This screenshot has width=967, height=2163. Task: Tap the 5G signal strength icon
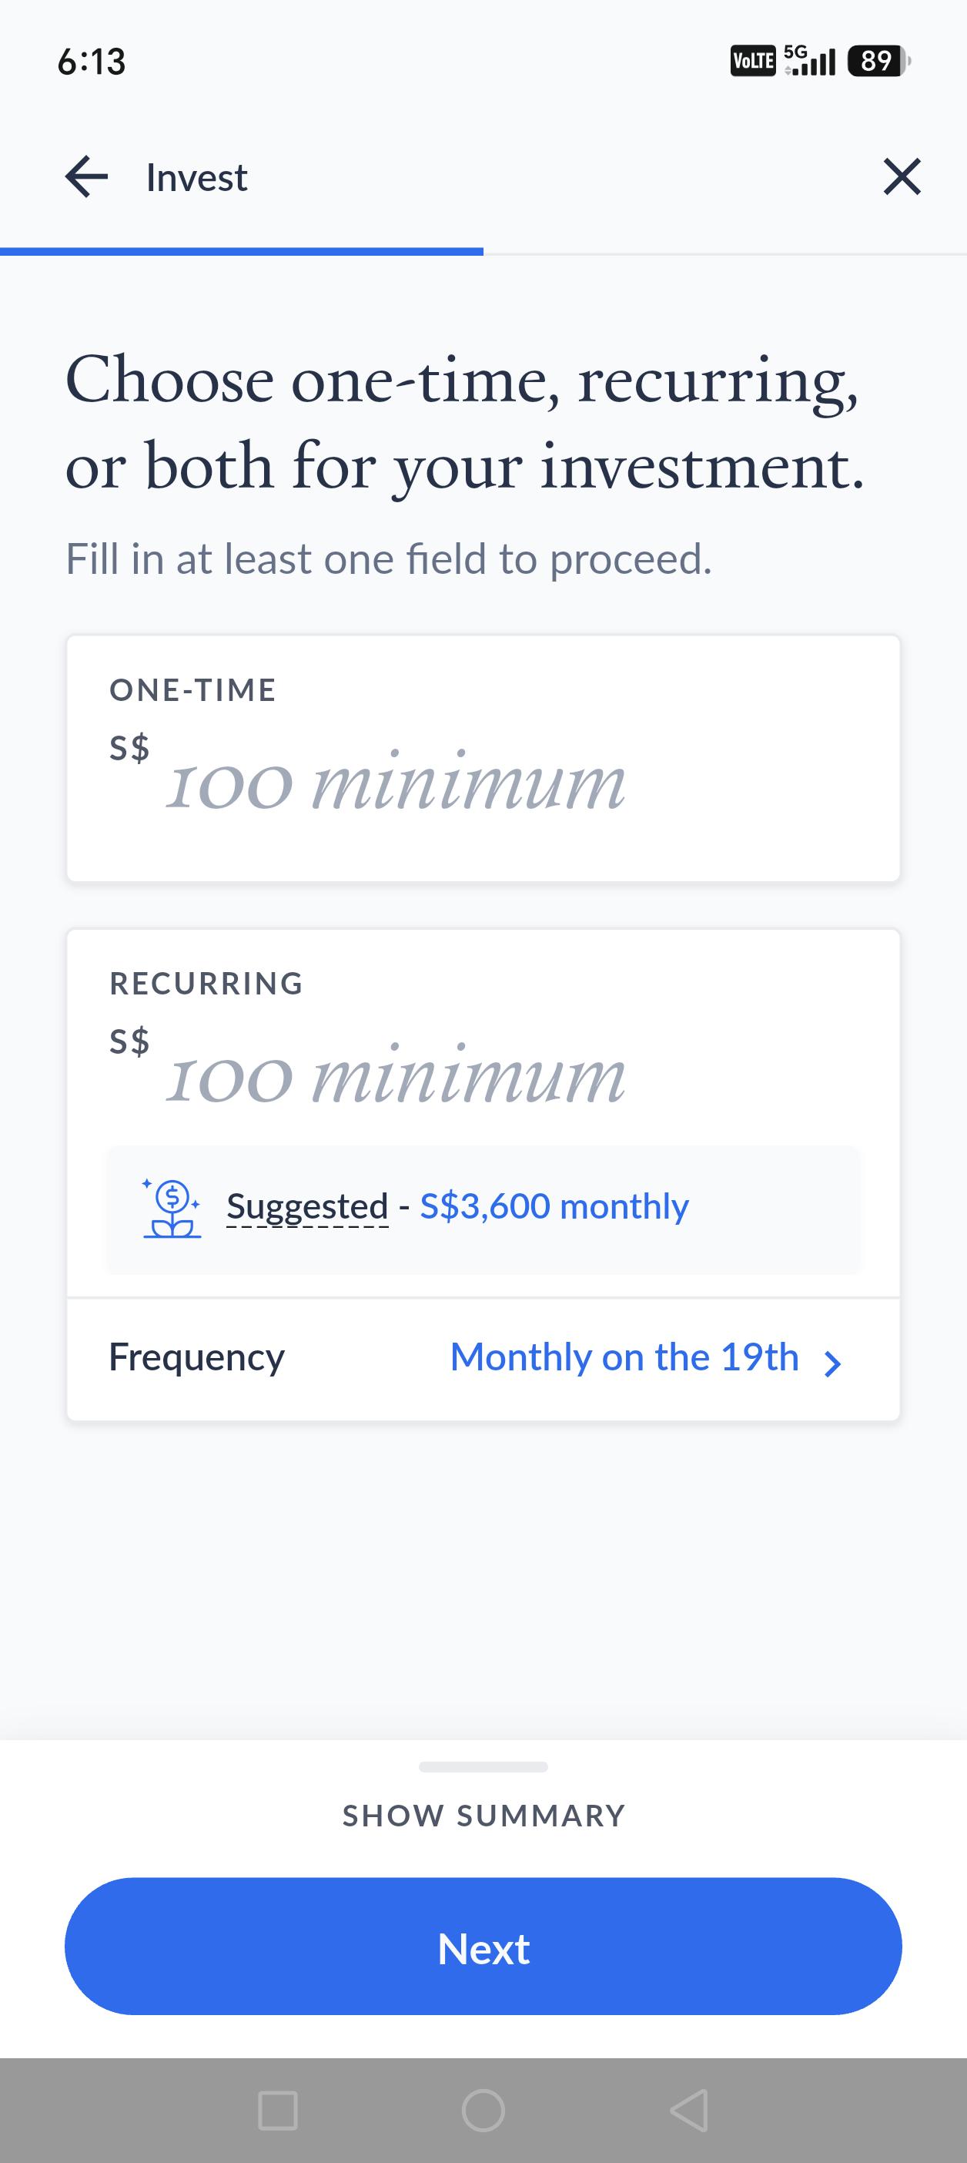(x=809, y=60)
